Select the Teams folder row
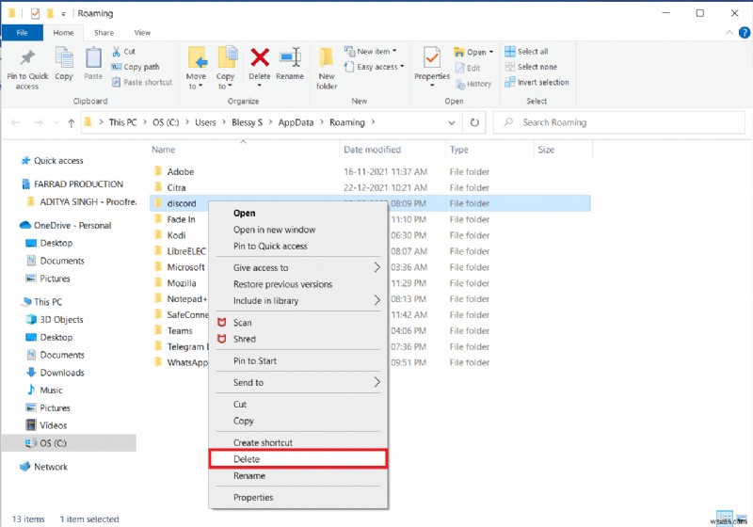This screenshot has width=753, height=527. pos(180,330)
